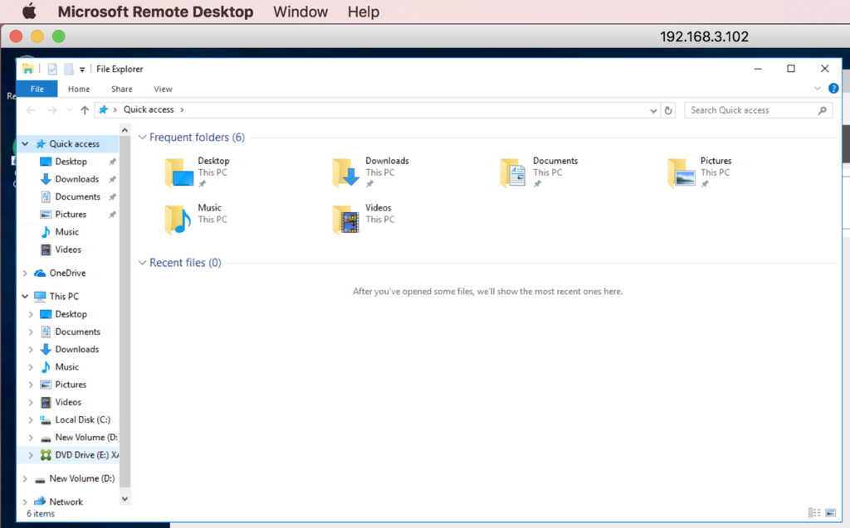850x528 pixels.
Task: Open the Videos folder in Frequent folders
Action: [x=364, y=219]
